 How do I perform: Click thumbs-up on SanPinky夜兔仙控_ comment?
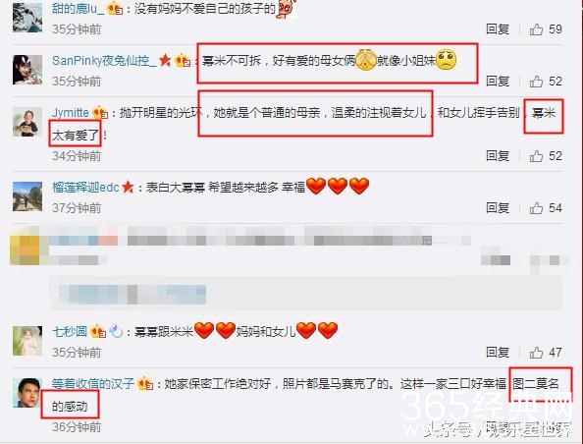point(536,82)
